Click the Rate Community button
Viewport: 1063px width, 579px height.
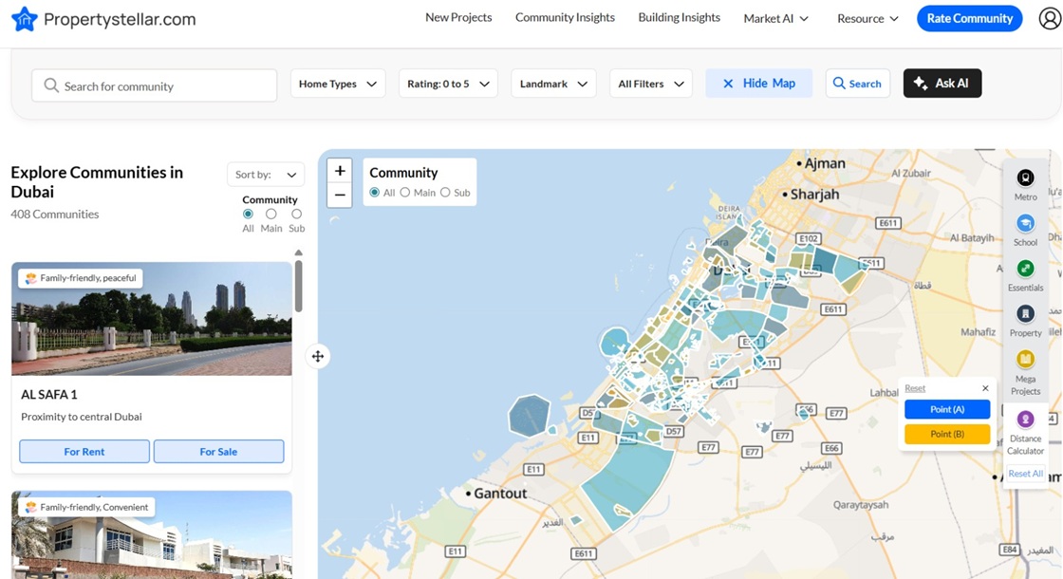tap(969, 18)
